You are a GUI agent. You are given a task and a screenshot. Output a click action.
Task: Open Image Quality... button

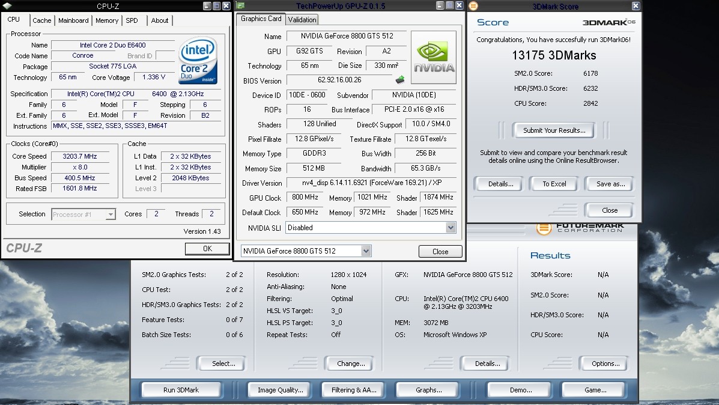[x=280, y=390]
